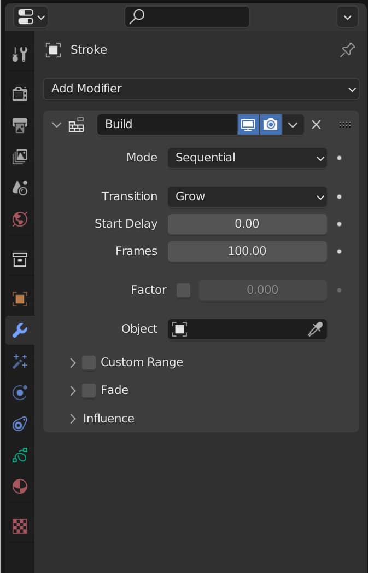
Task: Collapse the Build modifier panel
Action: click(x=56, y=124)
